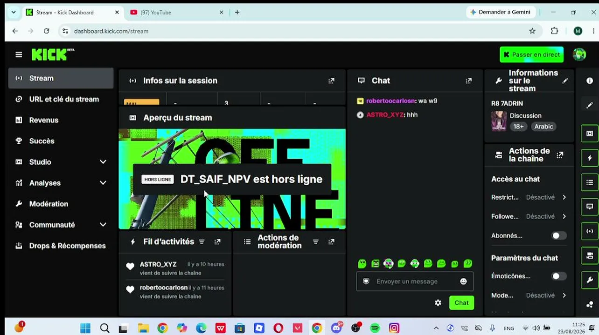Image resolution: width=599 pixels, height=335 pixels.
Task: Click the info icon in the right rail
Action: tap(590, 80)
